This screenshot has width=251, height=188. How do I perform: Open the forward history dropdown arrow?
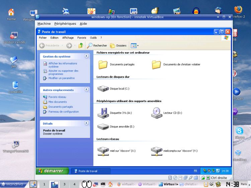click(x=75, y=45)
